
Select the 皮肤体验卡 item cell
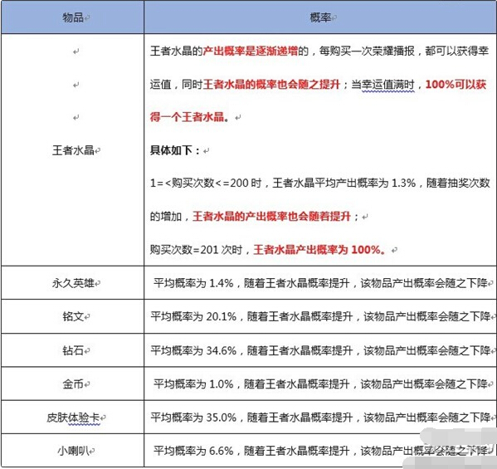tap(72, 418)
